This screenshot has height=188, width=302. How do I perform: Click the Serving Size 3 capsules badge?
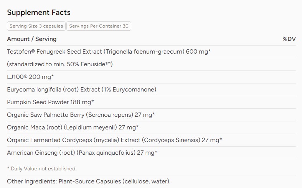coord(36,26)
